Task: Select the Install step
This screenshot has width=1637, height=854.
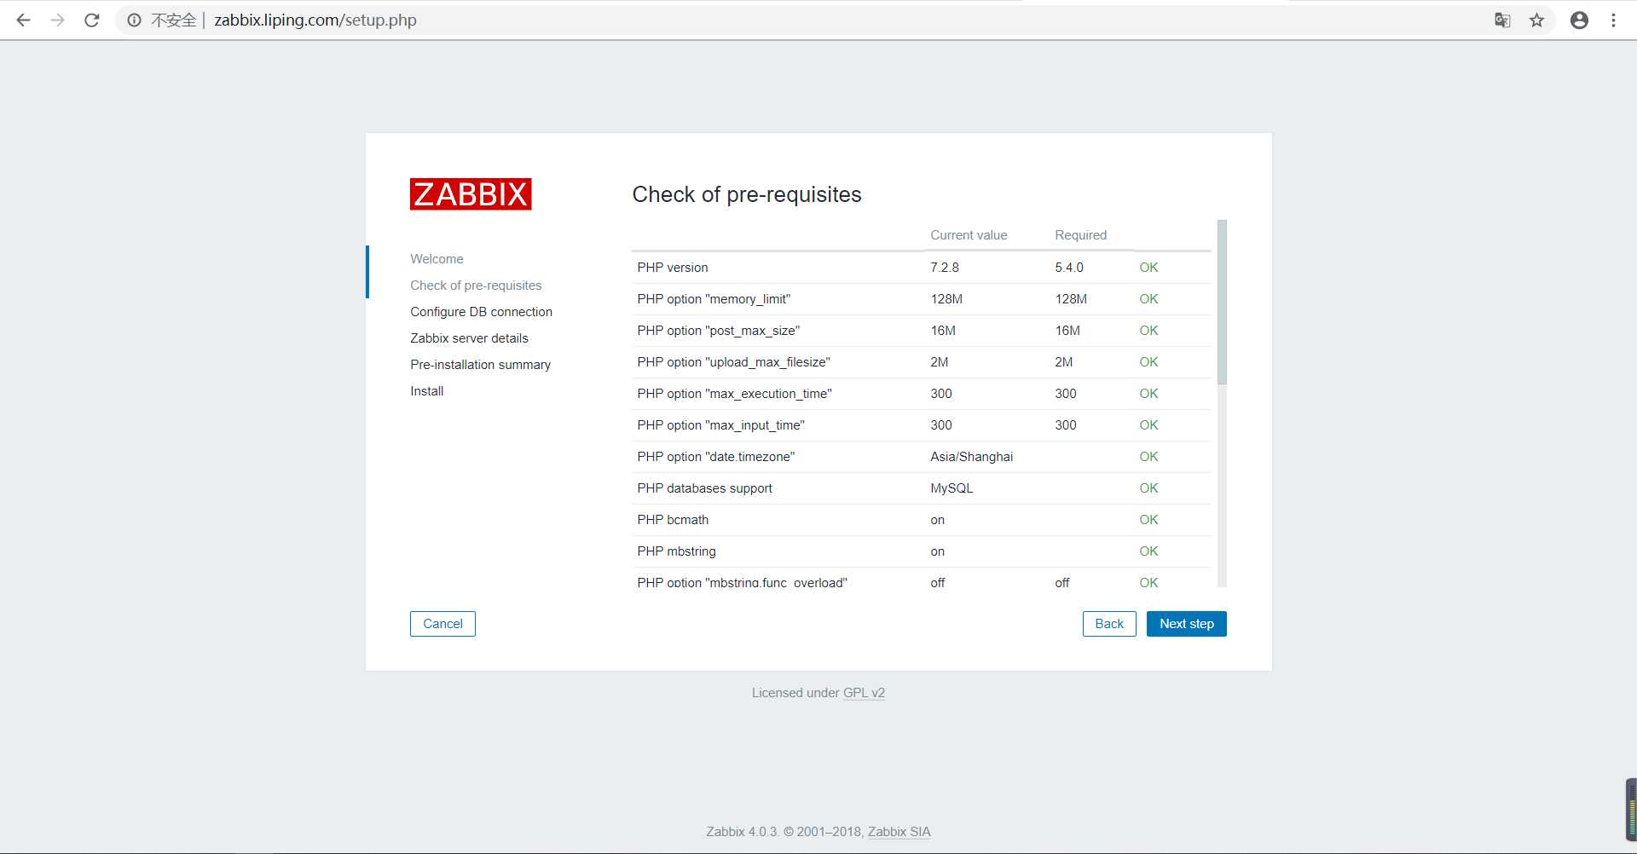Action: (x=426, y=391)
